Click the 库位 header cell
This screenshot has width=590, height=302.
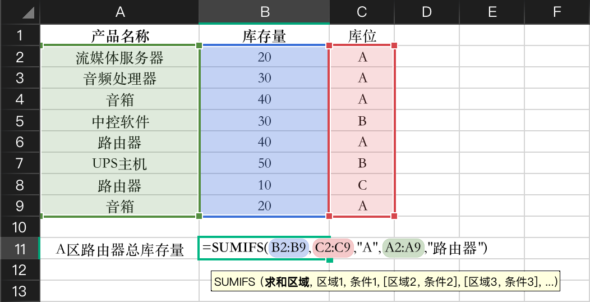tap(362, 35)
